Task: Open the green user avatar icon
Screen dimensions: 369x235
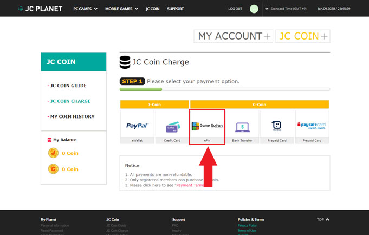Action: pos(254,9)
